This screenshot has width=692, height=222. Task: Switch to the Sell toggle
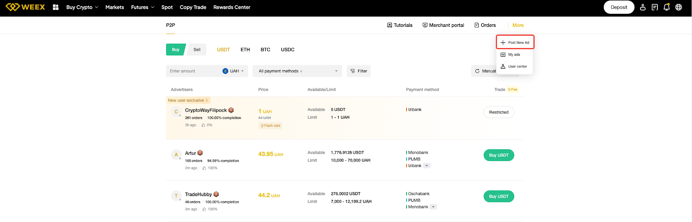pyautogui.click(x=197, y=50)
